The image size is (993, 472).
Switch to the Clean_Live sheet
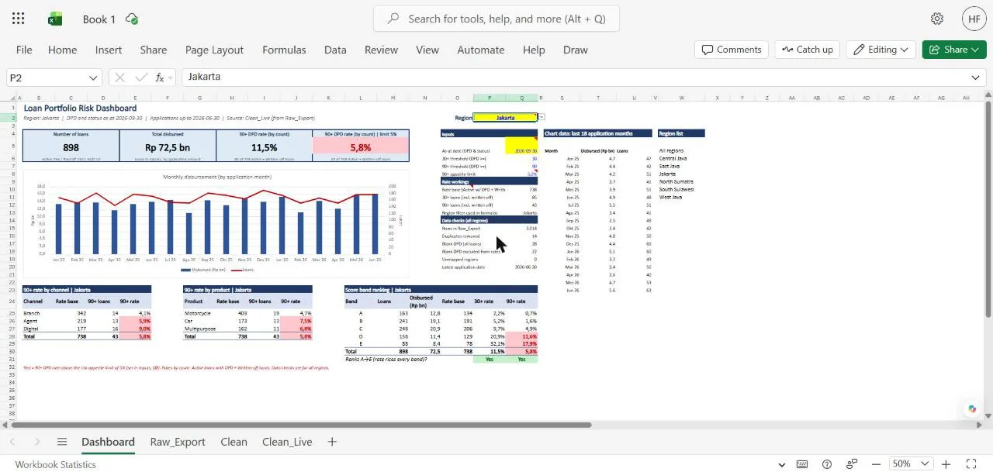point(287,442)
